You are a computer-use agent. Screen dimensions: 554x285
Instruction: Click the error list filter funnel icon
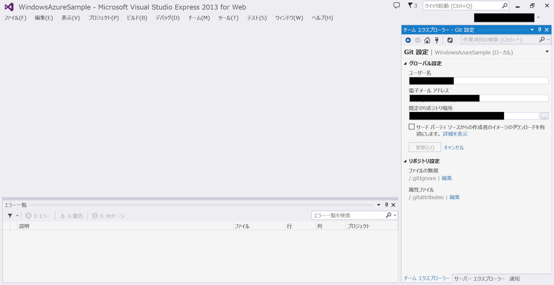[10, 216]
